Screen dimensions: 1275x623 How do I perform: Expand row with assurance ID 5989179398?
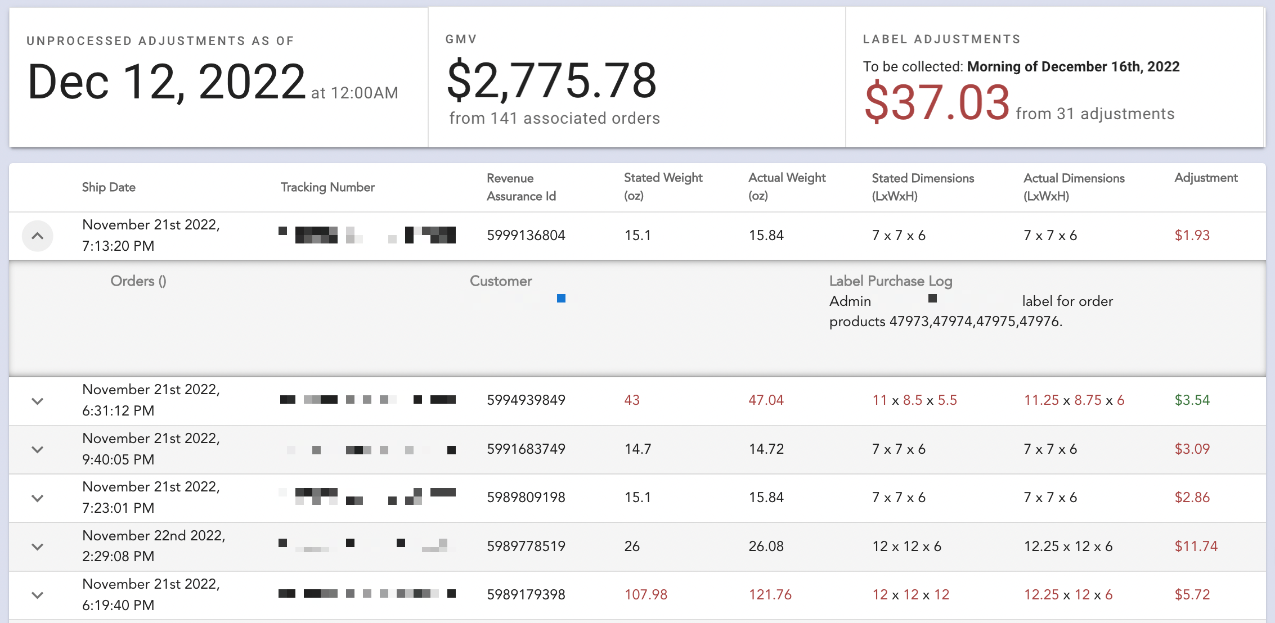click(x=37, y=595)
